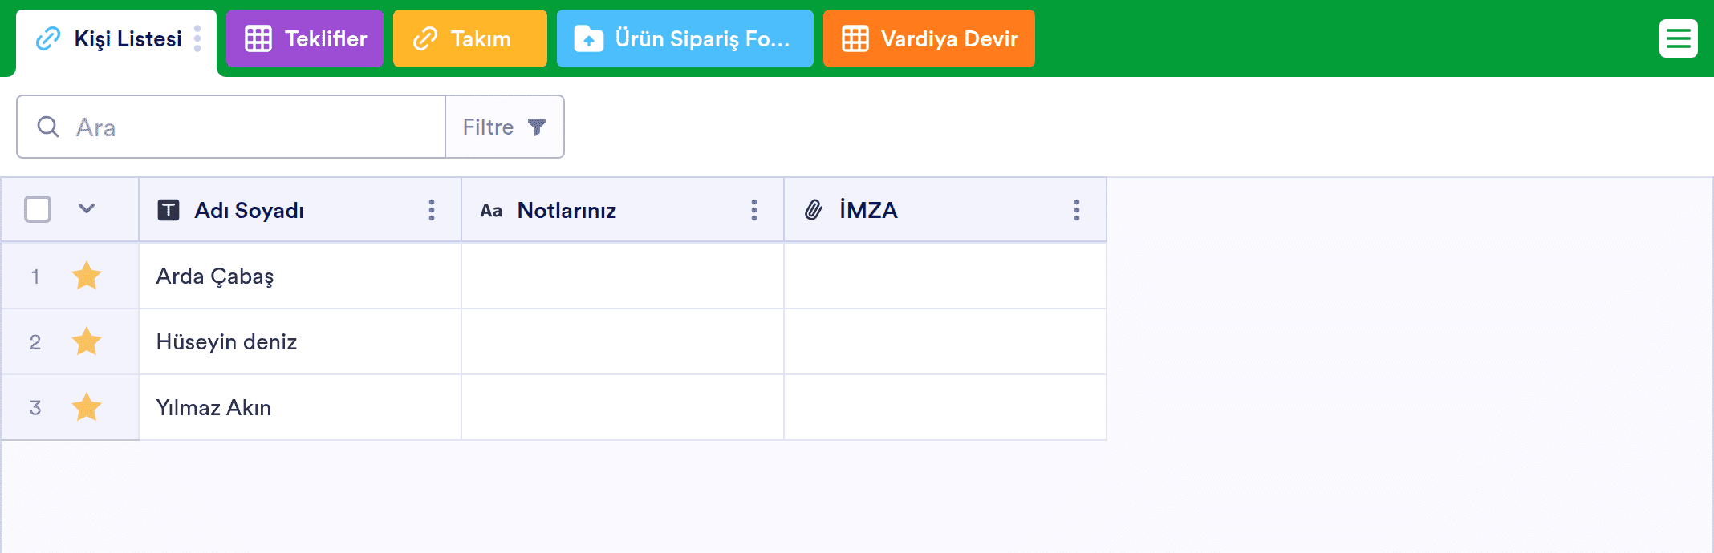Click the paperclip icon in İMZA header

[x=814, y=210]
